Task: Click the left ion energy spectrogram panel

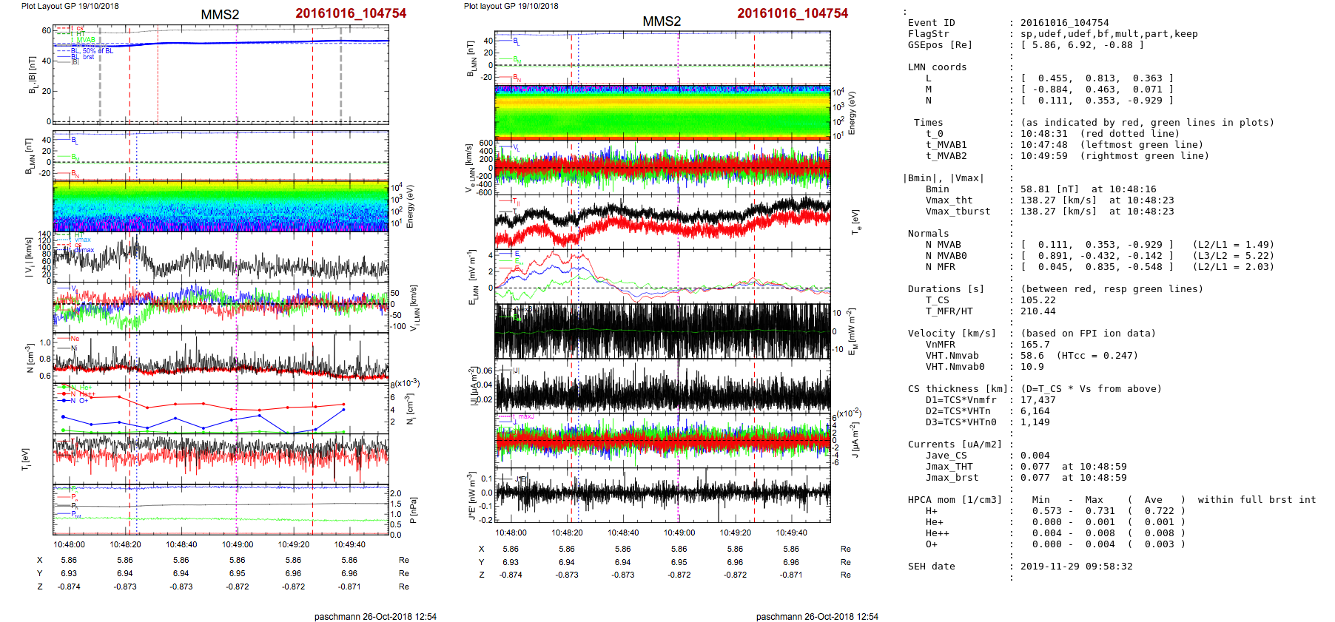Action: pos(221,206)
